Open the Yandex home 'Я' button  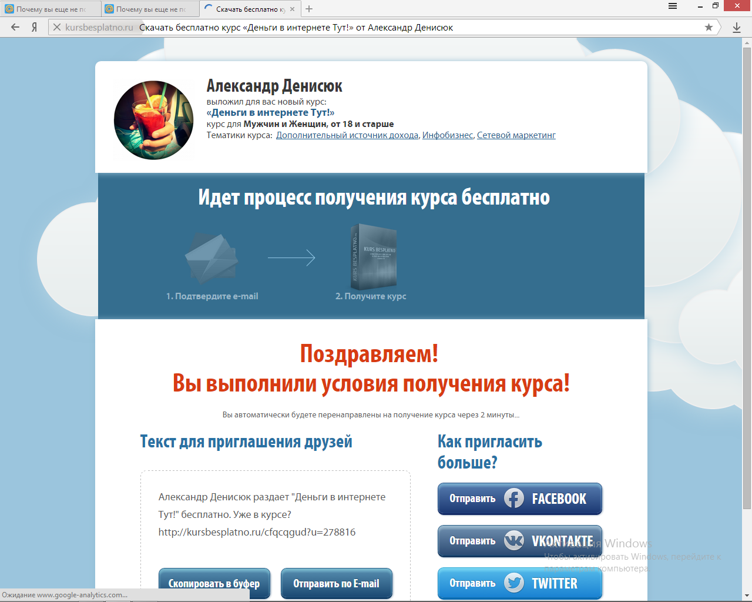(35, 27)
